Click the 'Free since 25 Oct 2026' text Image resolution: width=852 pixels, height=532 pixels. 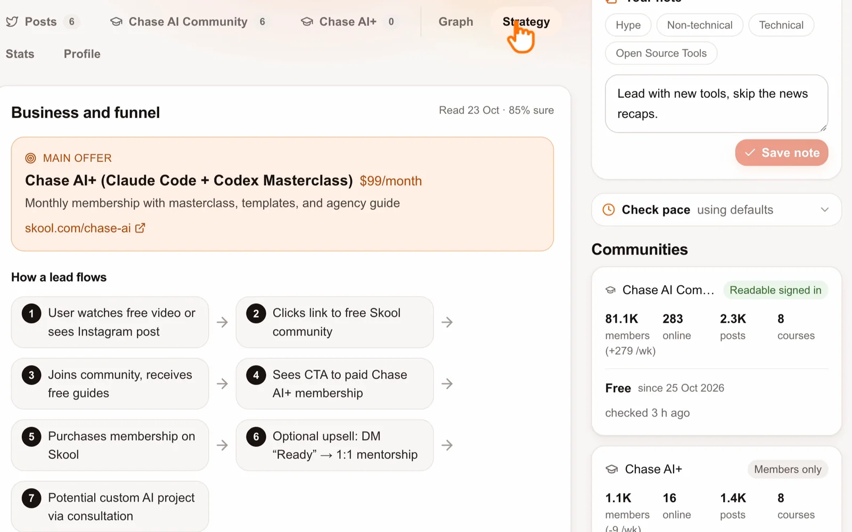pos(665,388)
